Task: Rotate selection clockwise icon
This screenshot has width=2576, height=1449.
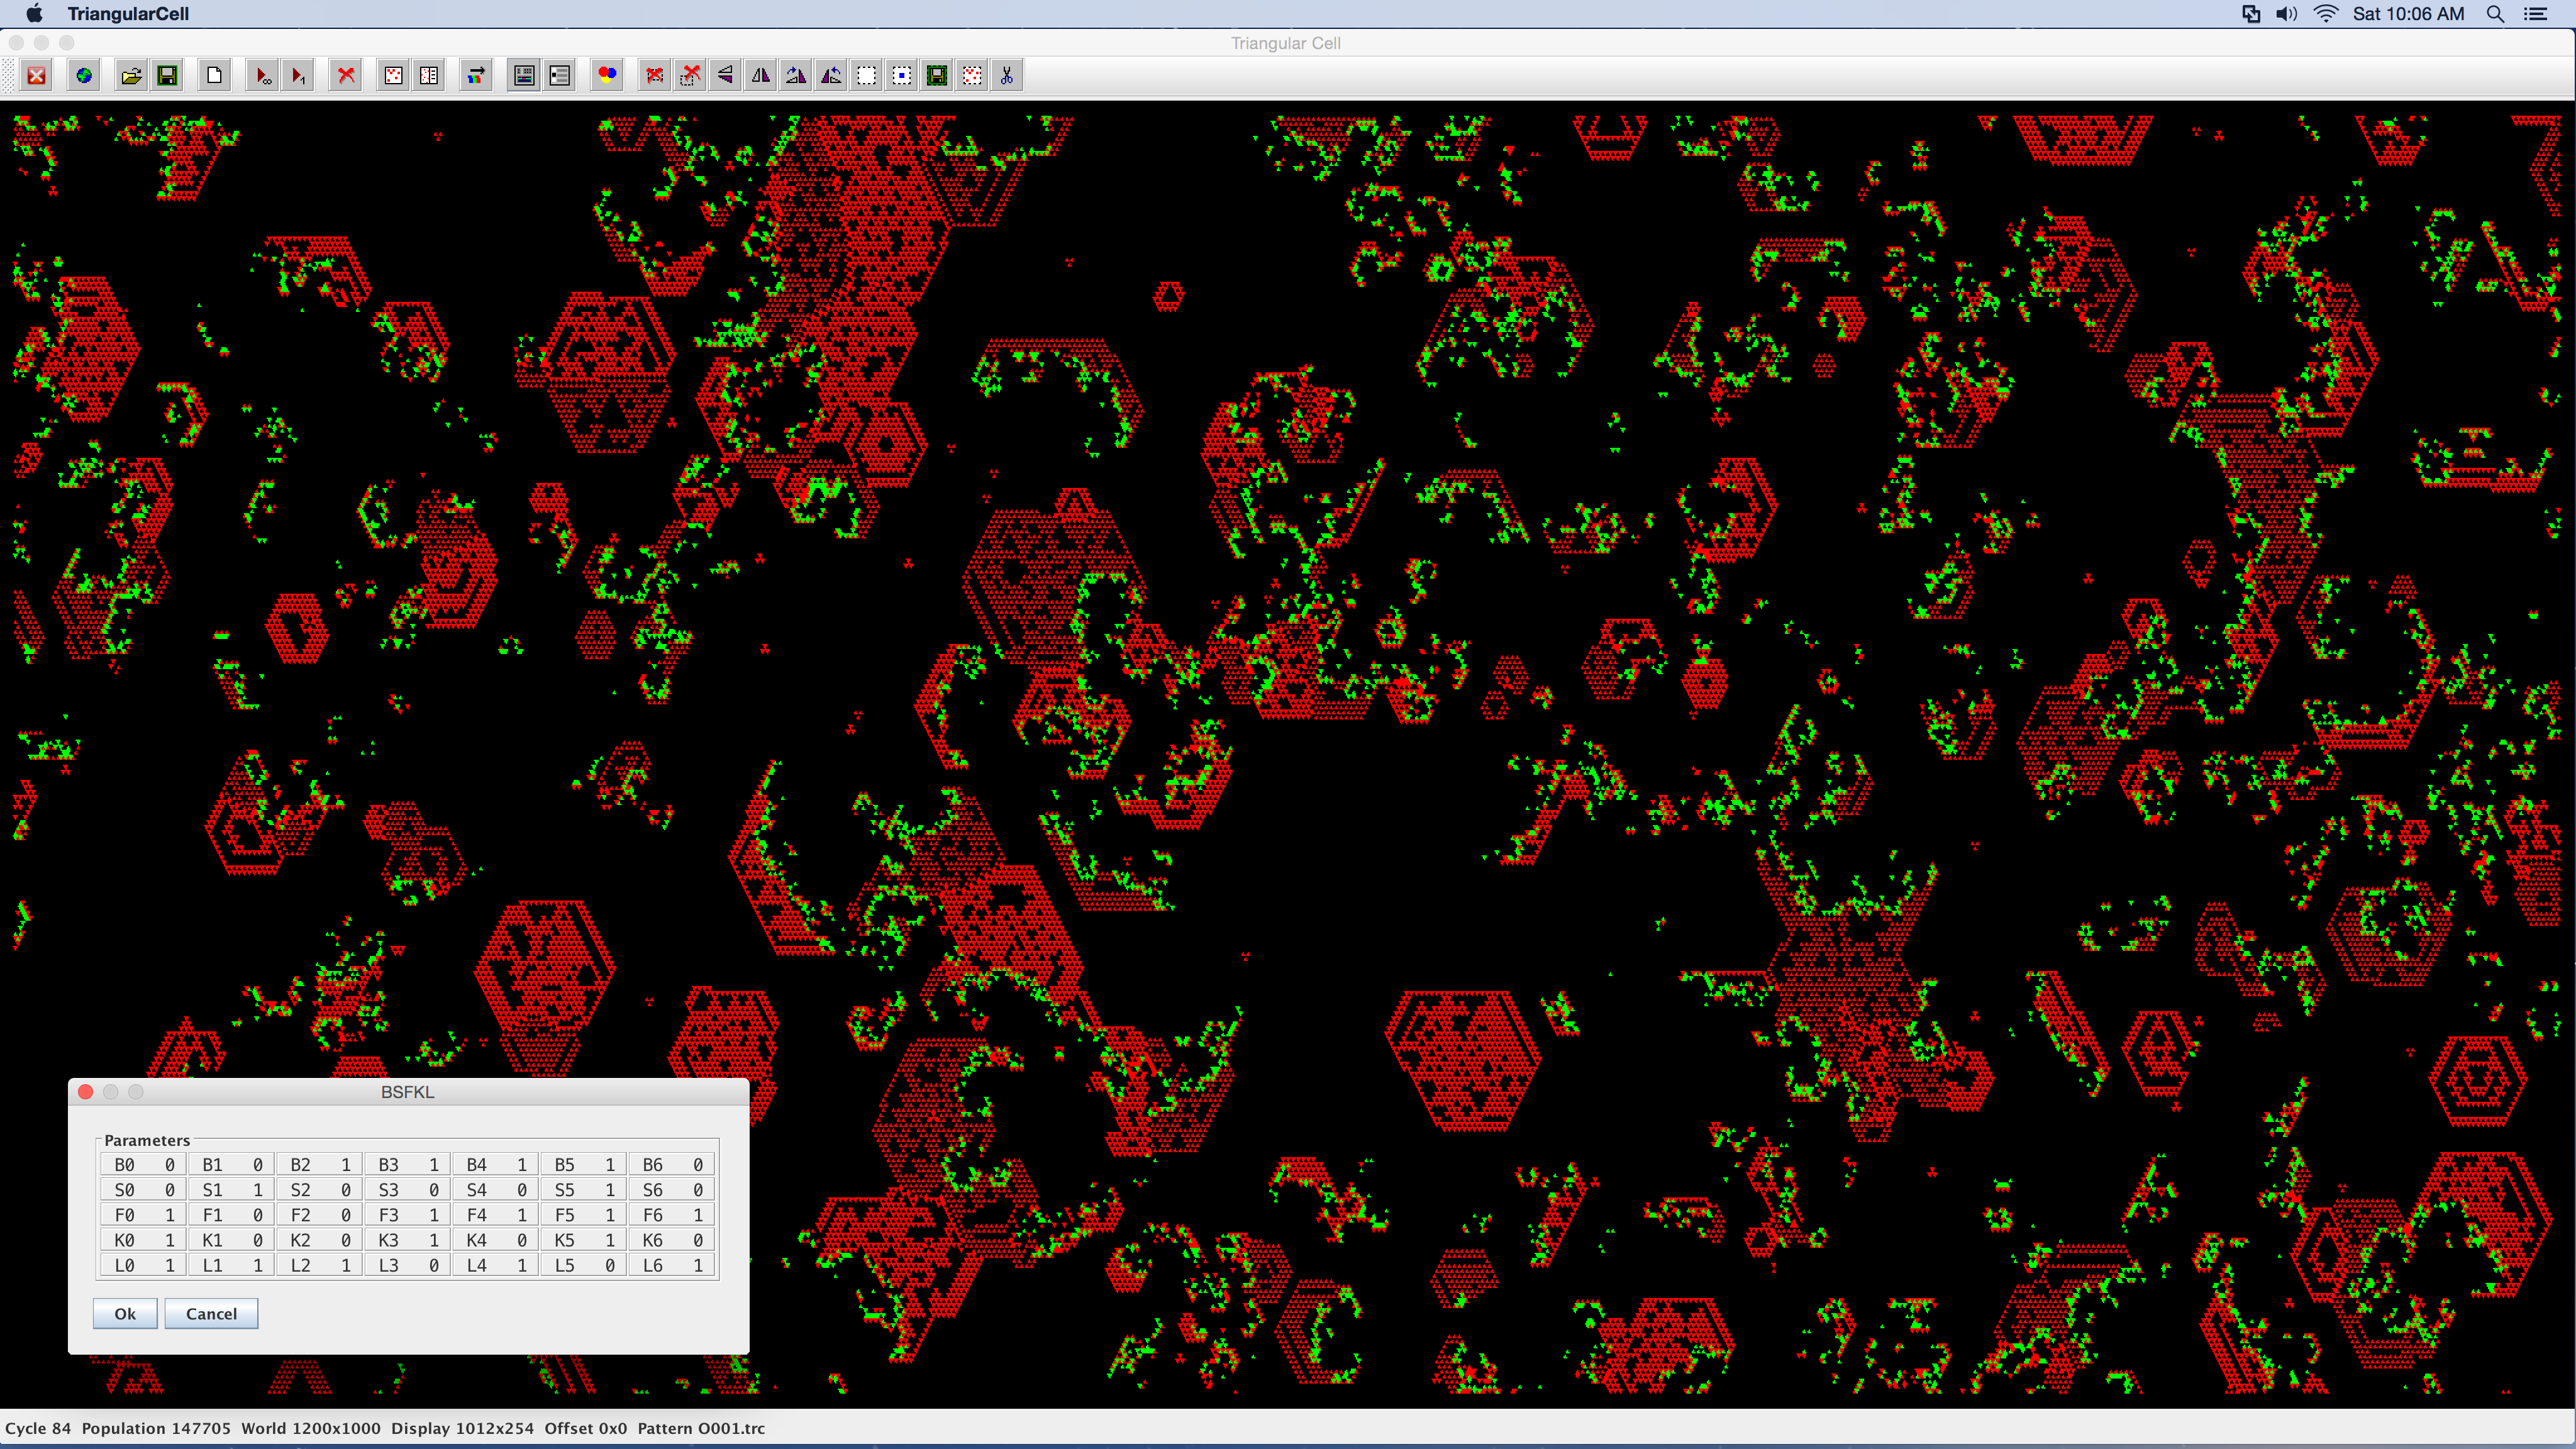Action: pos(796,75)
